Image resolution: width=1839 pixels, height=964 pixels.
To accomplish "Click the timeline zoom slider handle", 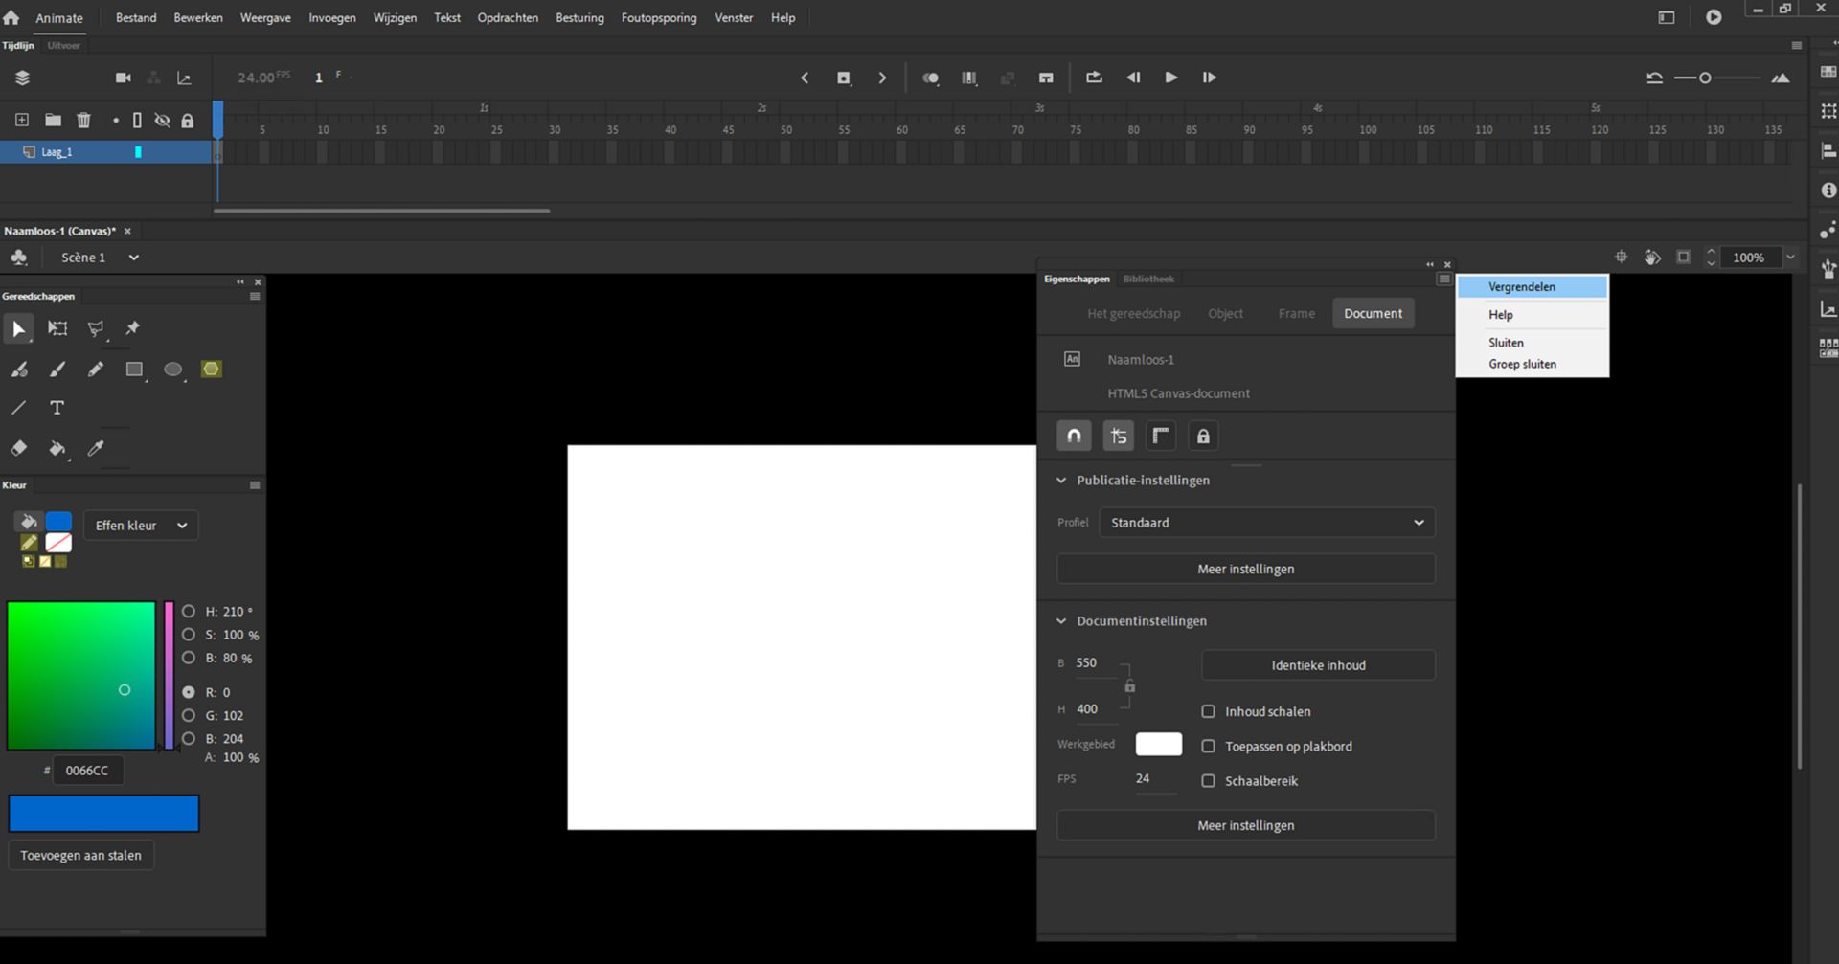I will pos(1705,78).
